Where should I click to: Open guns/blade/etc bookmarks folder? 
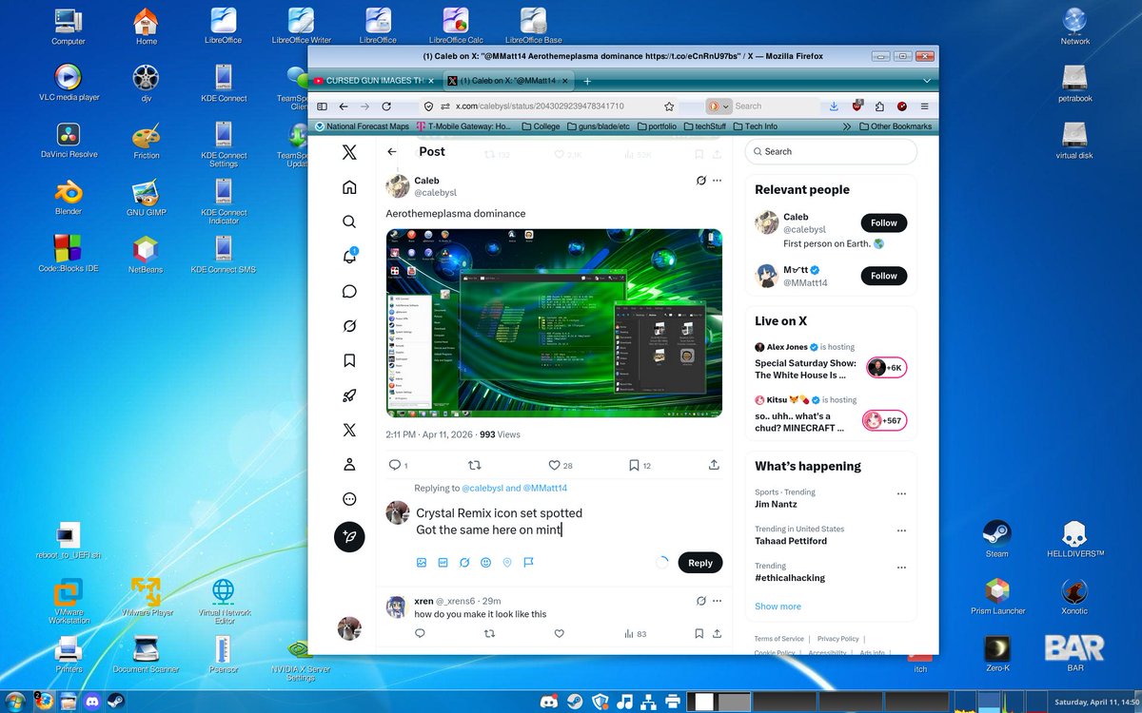coord(598,126)
